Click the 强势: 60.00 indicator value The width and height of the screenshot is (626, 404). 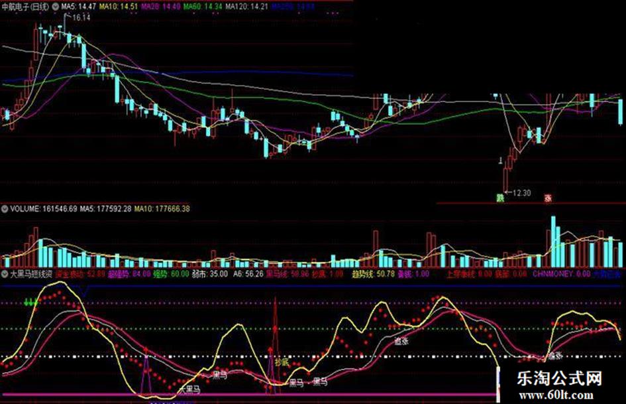[172, 274]
